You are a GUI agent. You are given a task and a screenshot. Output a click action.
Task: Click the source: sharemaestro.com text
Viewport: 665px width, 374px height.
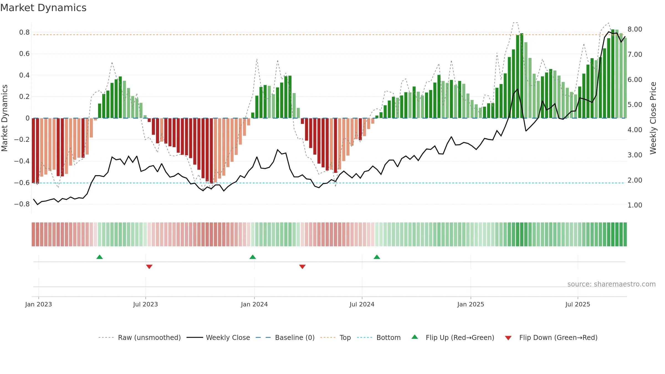click(x=612, y=284)
